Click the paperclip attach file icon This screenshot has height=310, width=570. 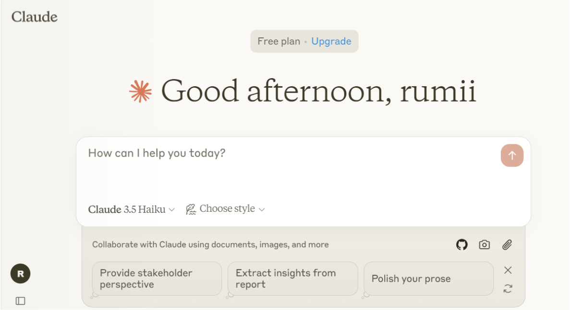point(507,245)
